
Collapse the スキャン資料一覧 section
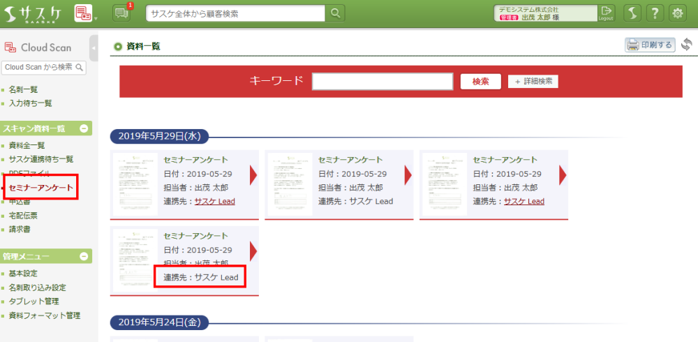[x=84, y=128]
